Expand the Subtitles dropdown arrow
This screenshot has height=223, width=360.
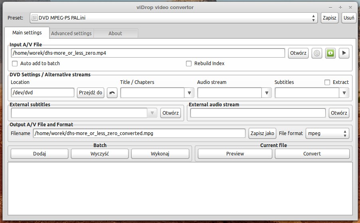(344, 93)
